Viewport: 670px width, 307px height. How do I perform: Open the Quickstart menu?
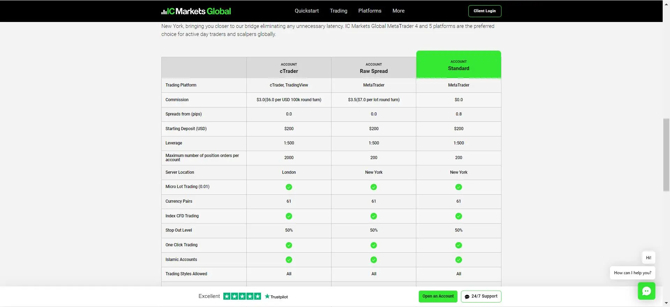tap(307, 11)
